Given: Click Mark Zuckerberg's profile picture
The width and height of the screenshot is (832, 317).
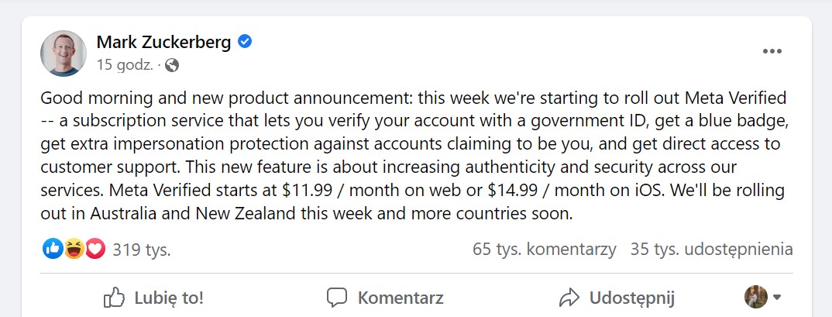Looking at the screenshot, I should [x=64, y=53].
